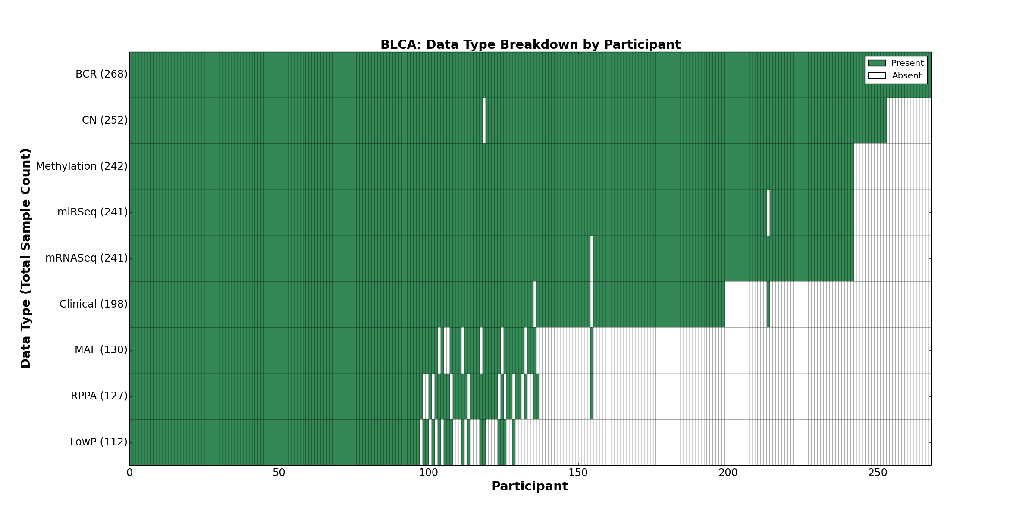The height and width of the screenshot is (517, 1035).
Task: Click the Data Type y-axis title
Action: click(26, 258)
